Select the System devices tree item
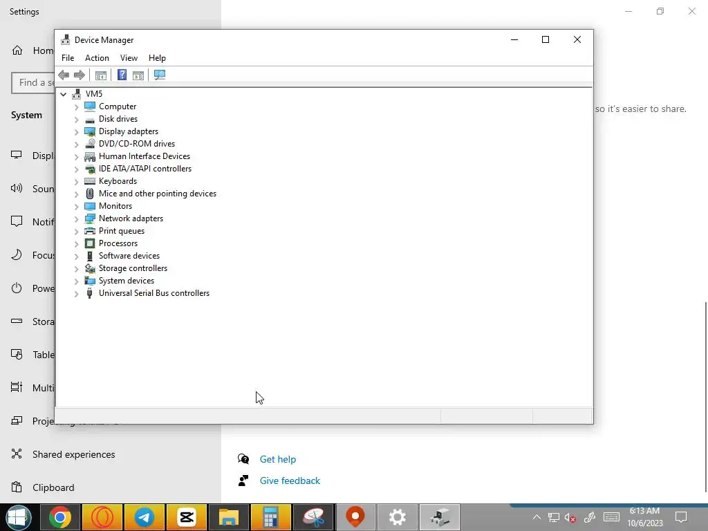The width and height of the screenshot is (708, 531). [127, 281]
